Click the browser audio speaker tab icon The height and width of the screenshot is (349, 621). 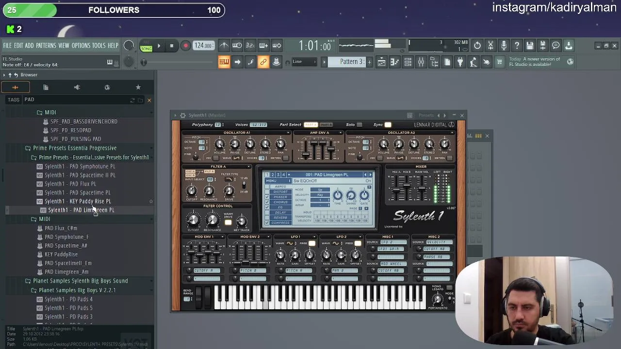pyautogui.click(x=77, y=87)
